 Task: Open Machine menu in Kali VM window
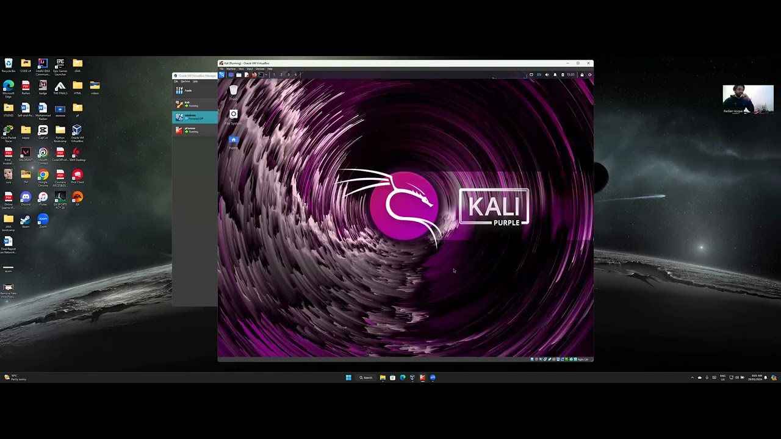tap(231, 69)
